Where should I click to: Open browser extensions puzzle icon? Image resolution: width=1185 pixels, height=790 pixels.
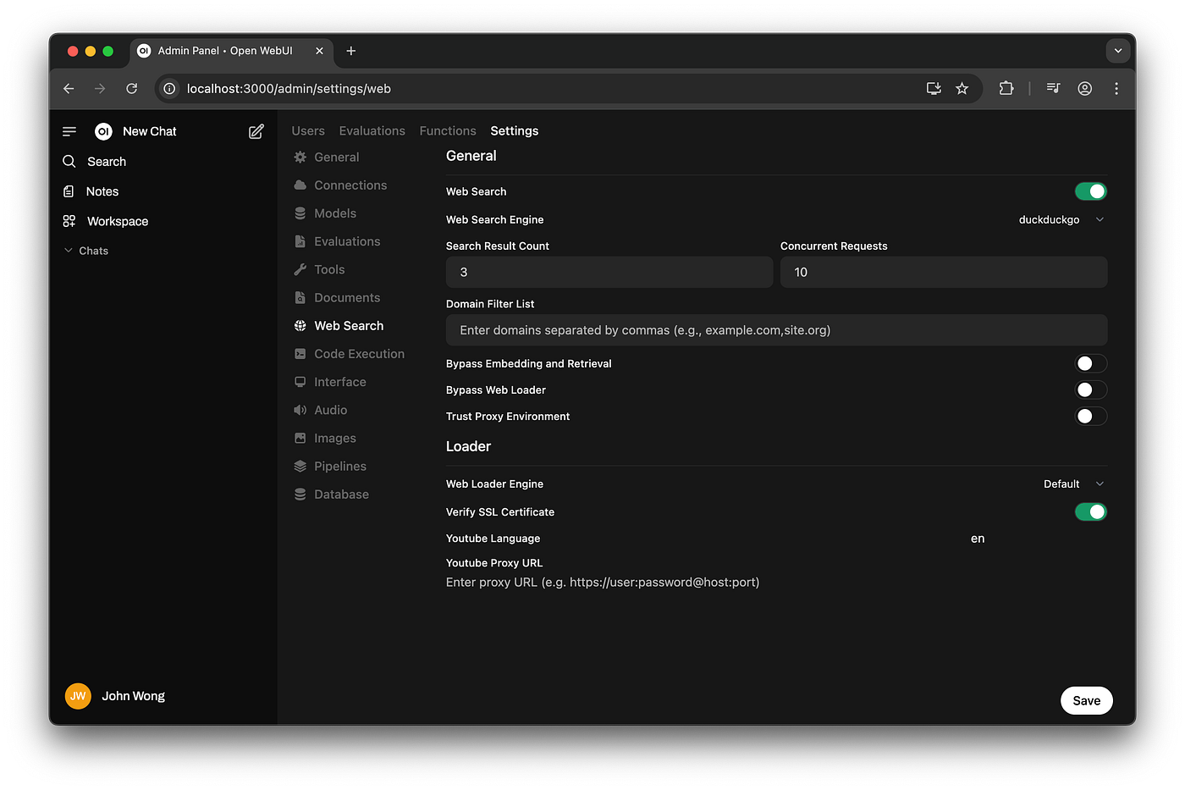click(x=1006, y=89)
